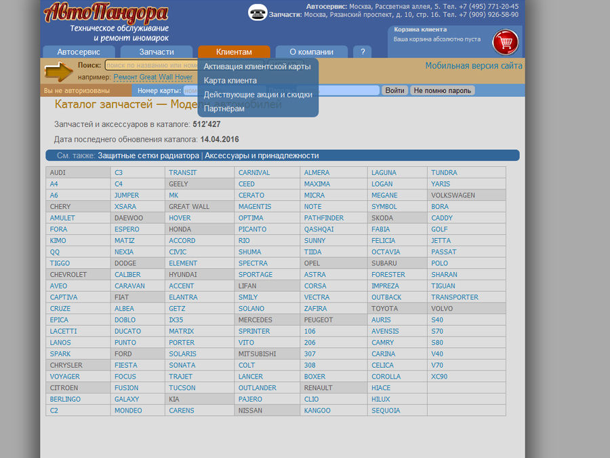
Task: Open the Клиентам tab
Action: pyautogui.click(x=234, y=52)
